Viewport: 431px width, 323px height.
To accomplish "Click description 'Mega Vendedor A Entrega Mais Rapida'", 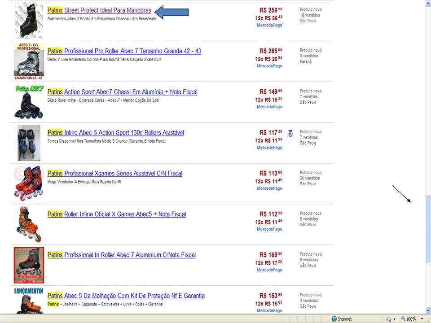I will [84, 182].
